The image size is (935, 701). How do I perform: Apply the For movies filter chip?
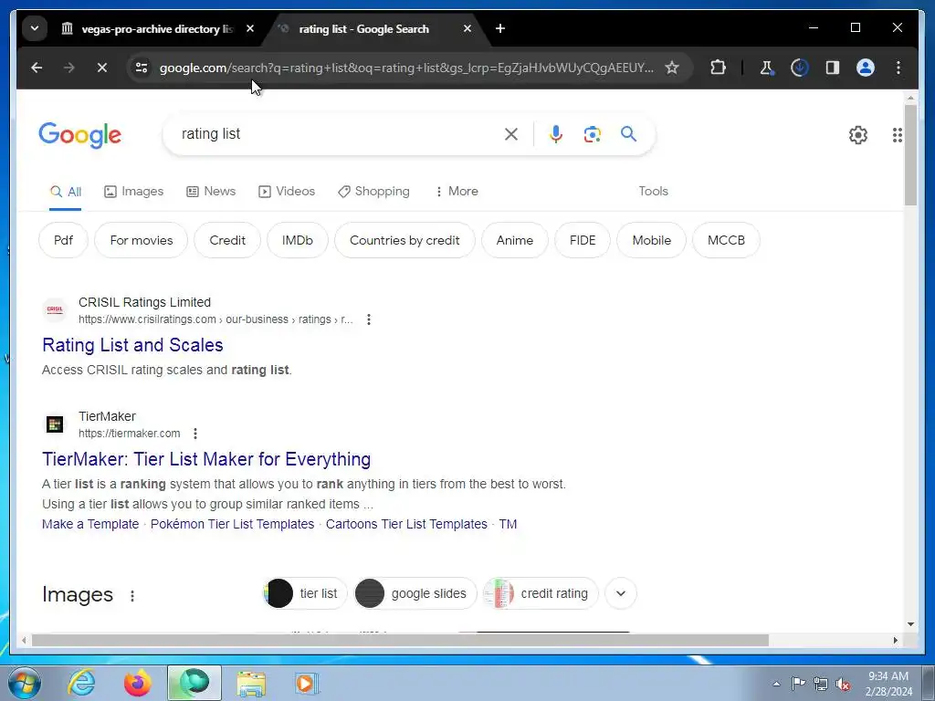[142, 240]
